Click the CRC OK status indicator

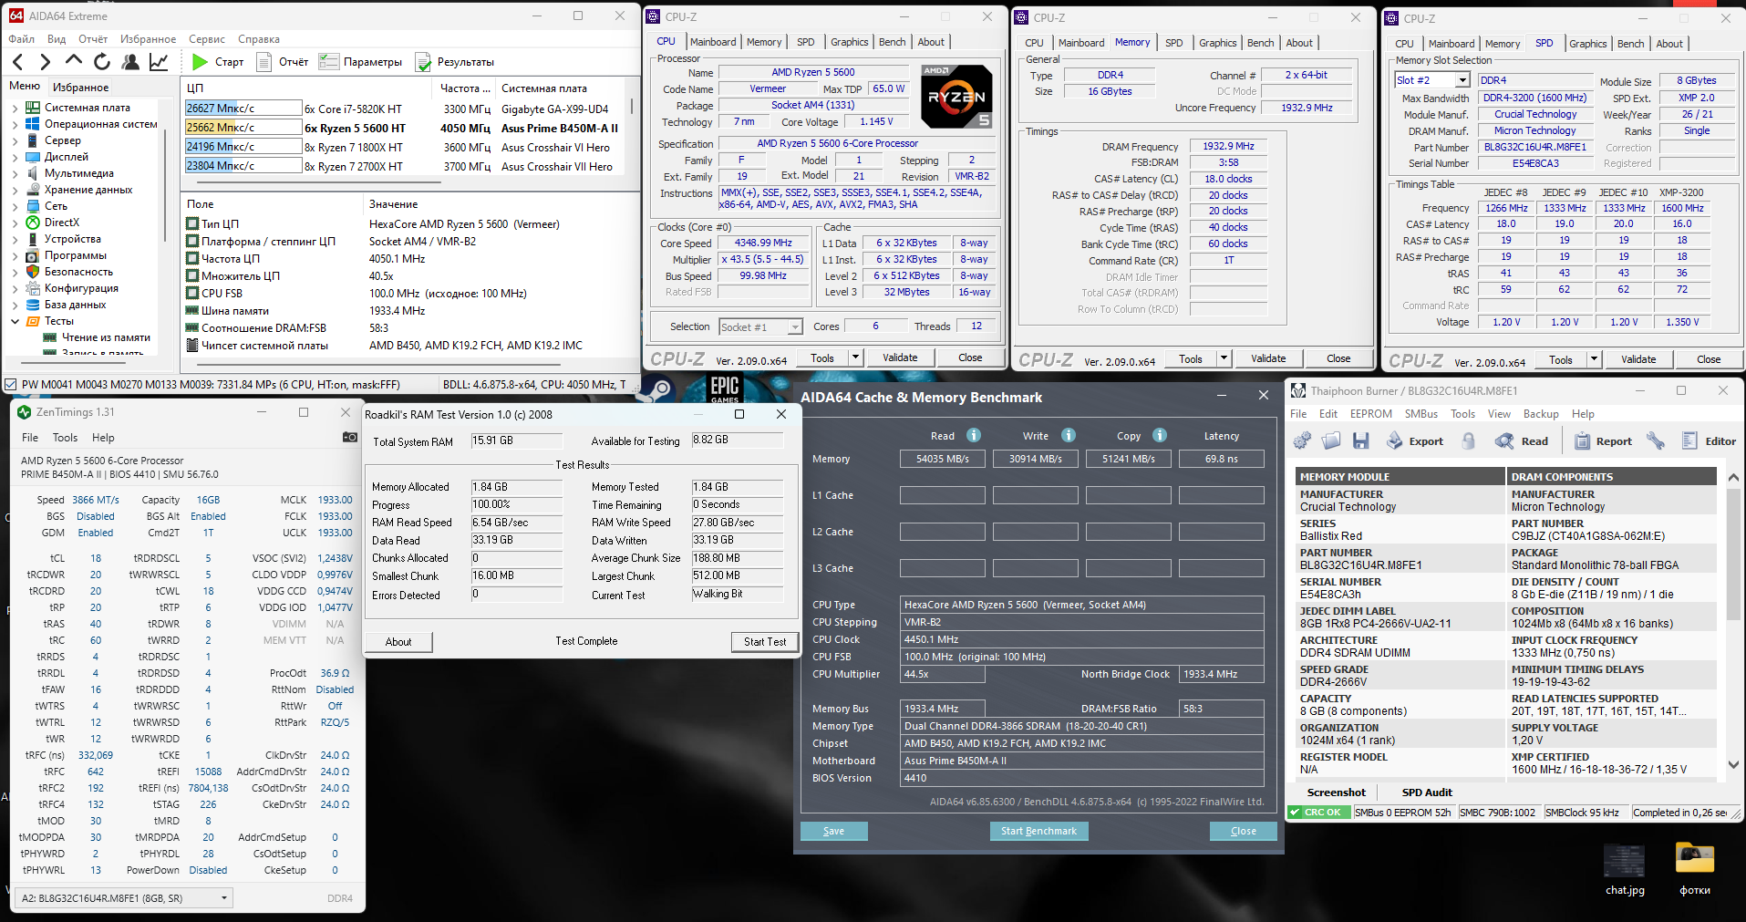tap(1319, 813)
